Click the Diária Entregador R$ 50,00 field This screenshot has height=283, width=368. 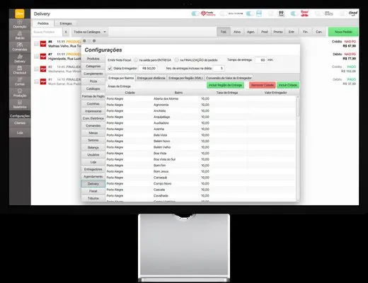click(x=148, y=68)
